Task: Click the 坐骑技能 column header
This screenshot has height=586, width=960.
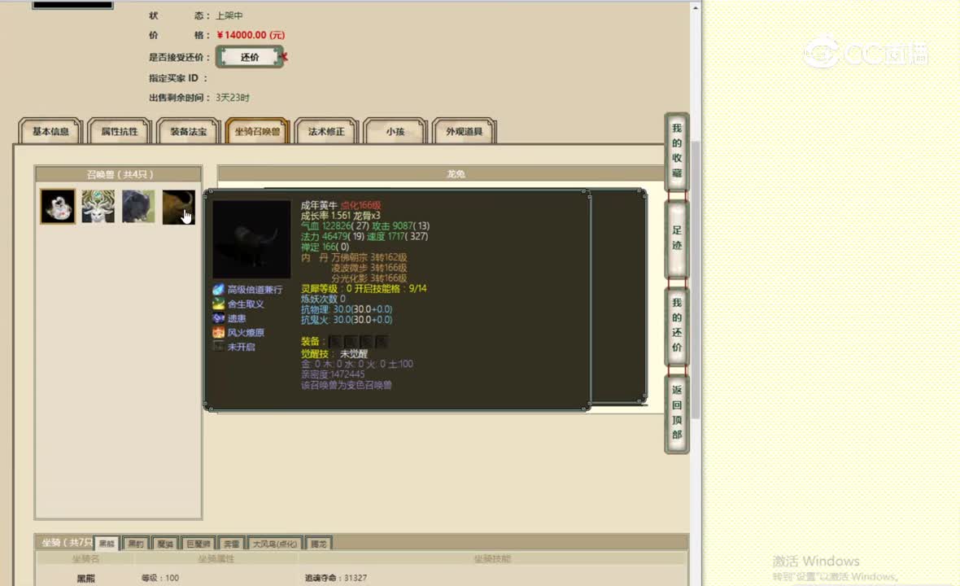Action: pyautogui.click(x=492, y=558)
